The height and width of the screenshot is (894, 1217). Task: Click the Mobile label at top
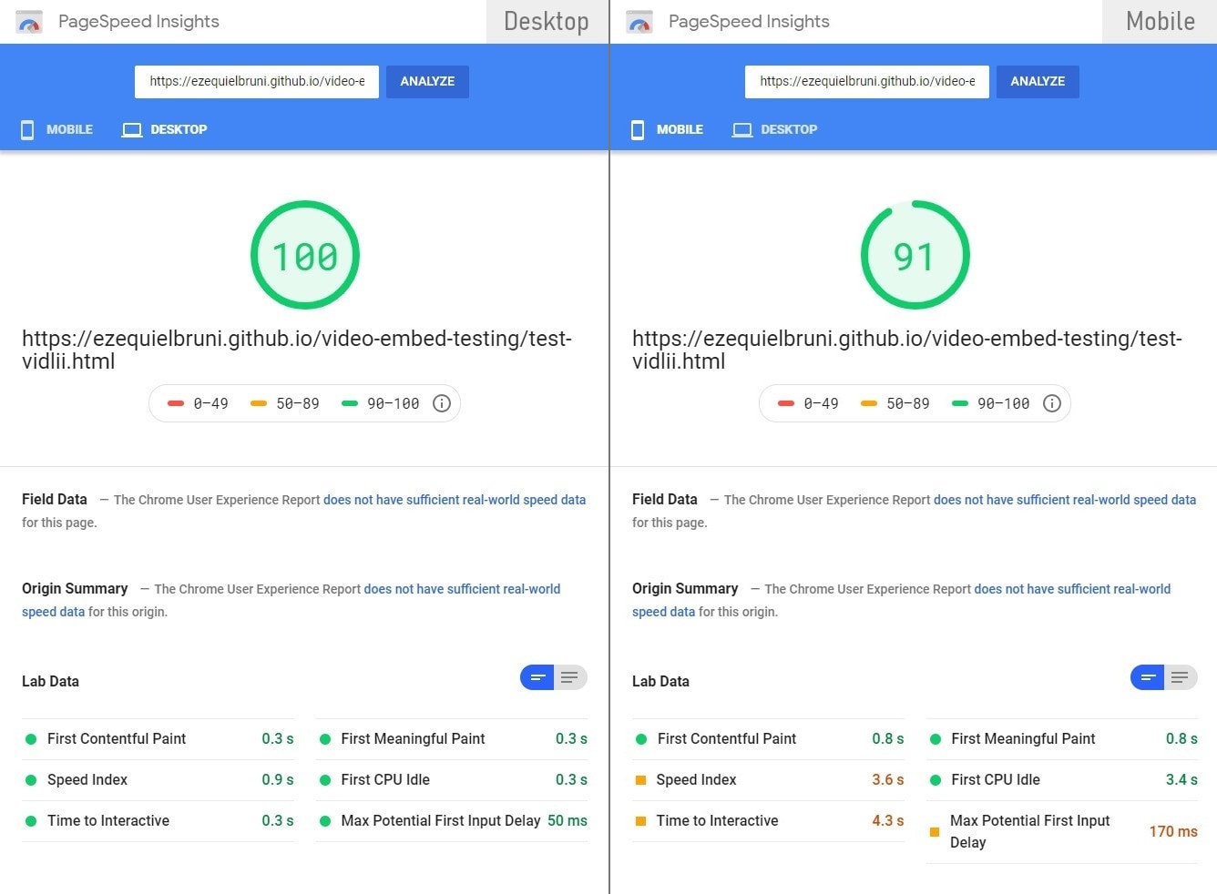(x=1160, y=21)
